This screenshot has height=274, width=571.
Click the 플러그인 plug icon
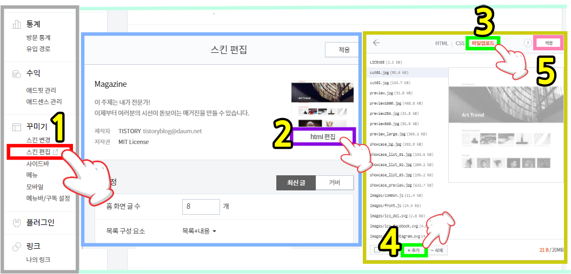[x=17, y=222]
